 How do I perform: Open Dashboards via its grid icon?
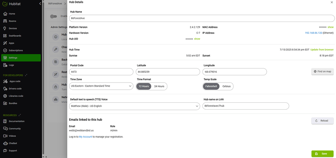5,36
